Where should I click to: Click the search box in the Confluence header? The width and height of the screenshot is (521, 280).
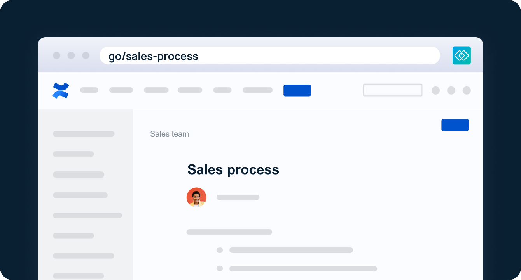393,90
